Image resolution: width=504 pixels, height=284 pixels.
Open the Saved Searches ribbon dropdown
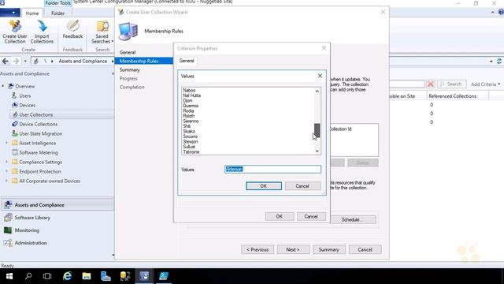pyautogui.click(x=102, y=32)
